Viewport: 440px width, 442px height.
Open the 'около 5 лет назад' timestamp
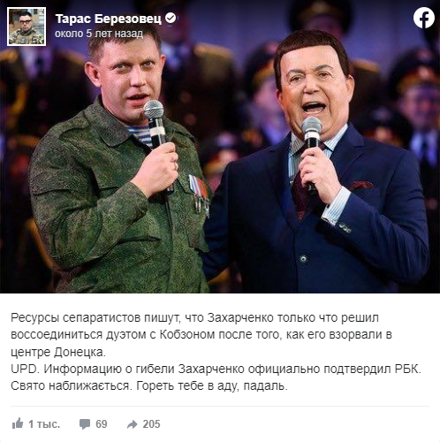pos(99,34)
